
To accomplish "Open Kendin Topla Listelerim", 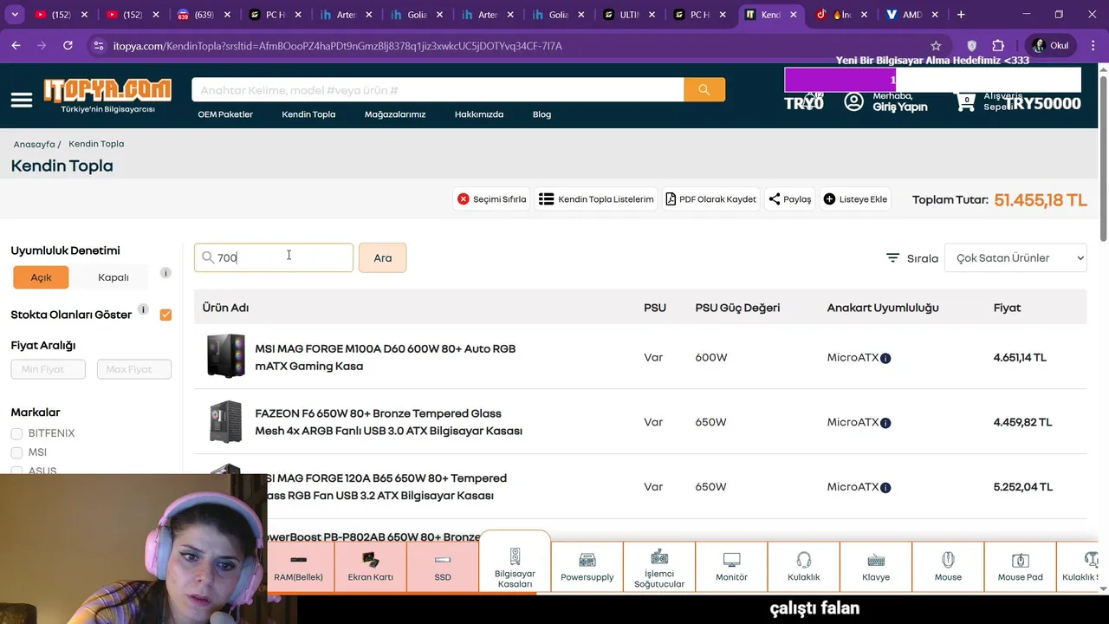I will click(596, 199).
